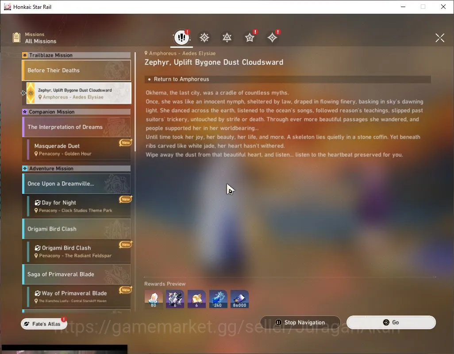Viewport: 454px width, 354px height.
Task: Close the Honkai: Star Rail window
Action: pyautogui.click(x=443, y=7)
